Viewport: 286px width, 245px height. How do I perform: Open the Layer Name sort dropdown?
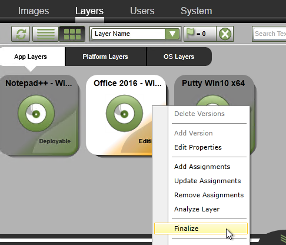172,34
